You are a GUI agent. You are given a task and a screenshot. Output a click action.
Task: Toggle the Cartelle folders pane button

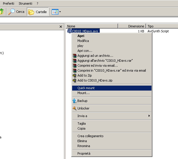[38, 12]
